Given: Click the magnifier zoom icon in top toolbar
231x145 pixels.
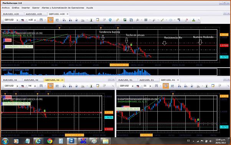Looking at the screenshot, I should point(83,20).
